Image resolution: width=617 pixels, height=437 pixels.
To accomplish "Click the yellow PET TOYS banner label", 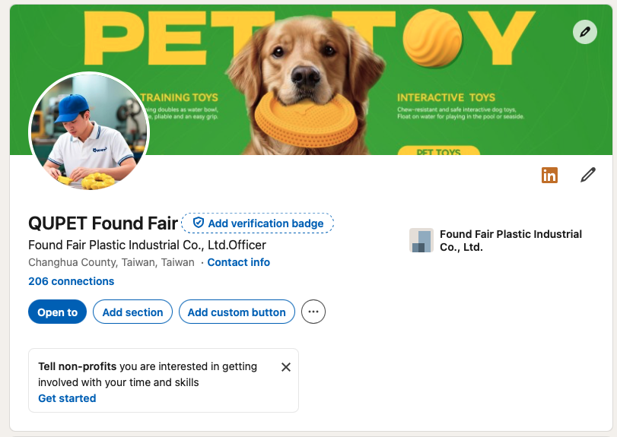I will click(x=438, y=150).
